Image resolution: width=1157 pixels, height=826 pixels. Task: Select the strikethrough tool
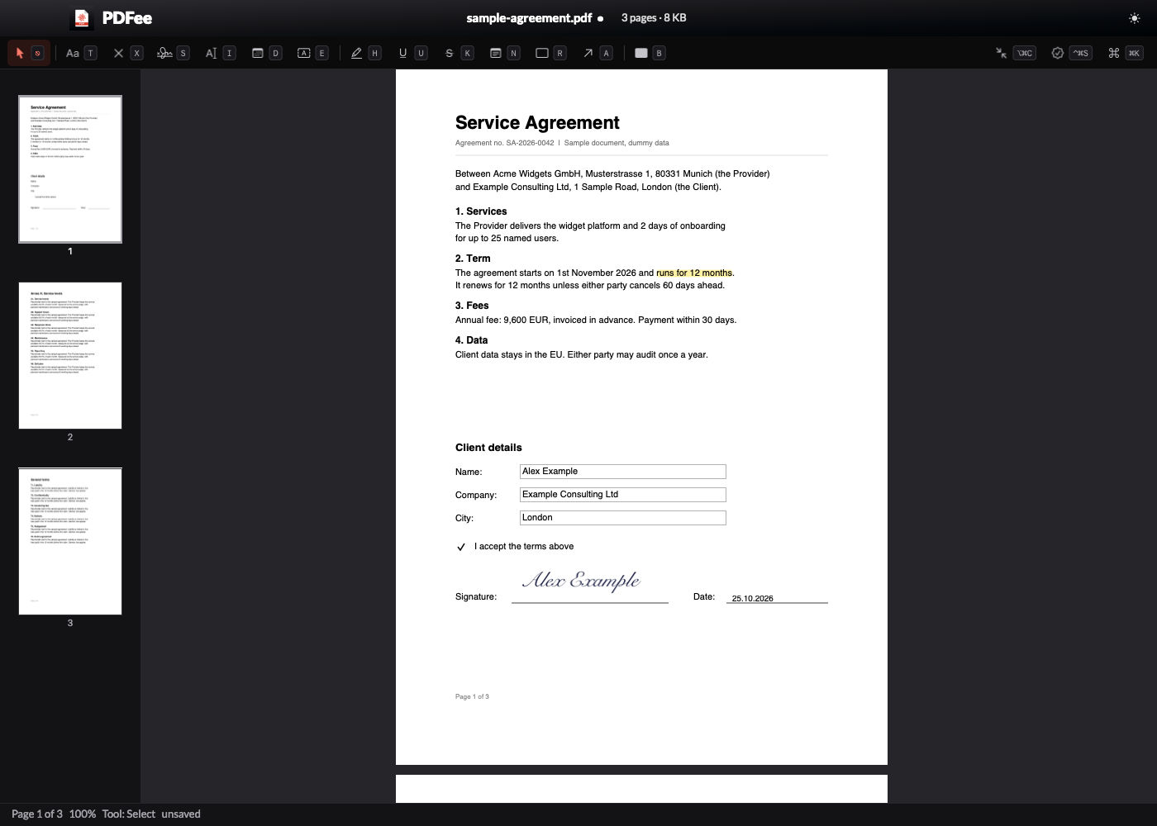(x=458, y=53)
